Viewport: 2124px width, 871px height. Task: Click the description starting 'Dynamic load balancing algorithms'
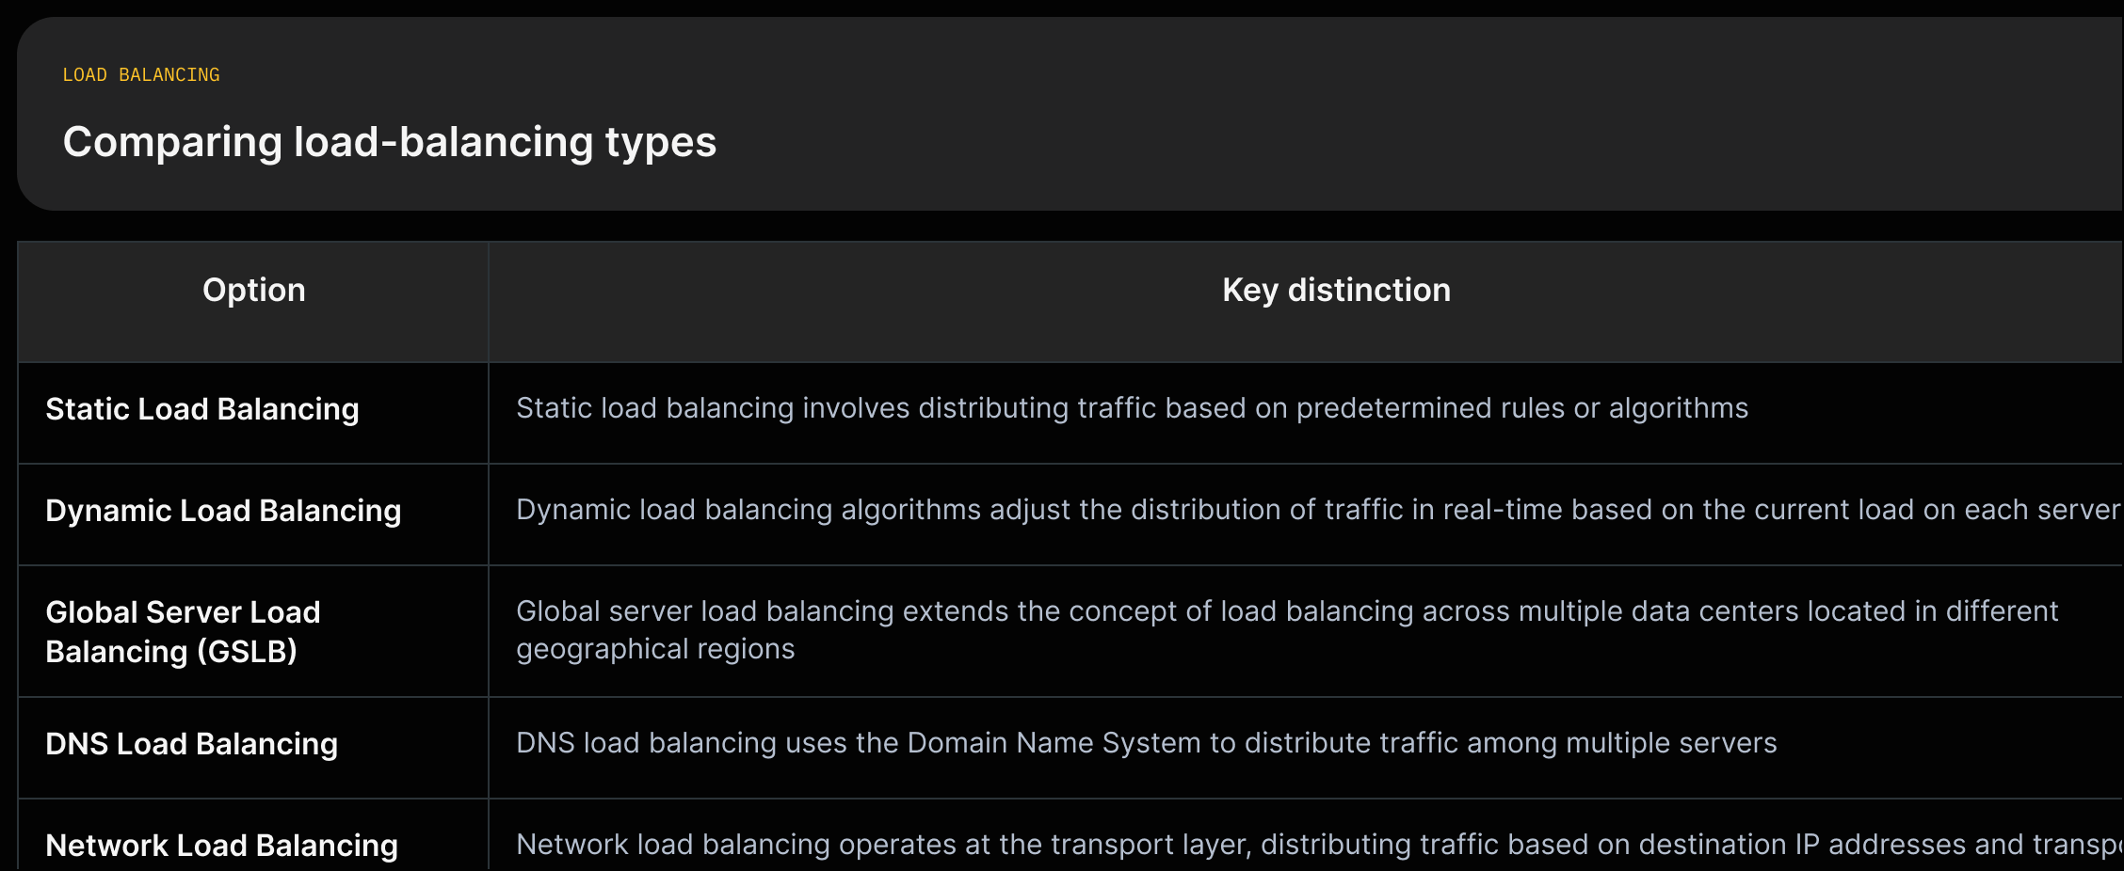(1318, 510)
